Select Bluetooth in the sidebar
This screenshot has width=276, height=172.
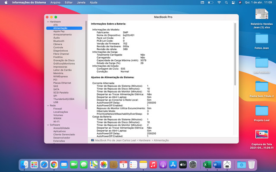coord(59,41)
